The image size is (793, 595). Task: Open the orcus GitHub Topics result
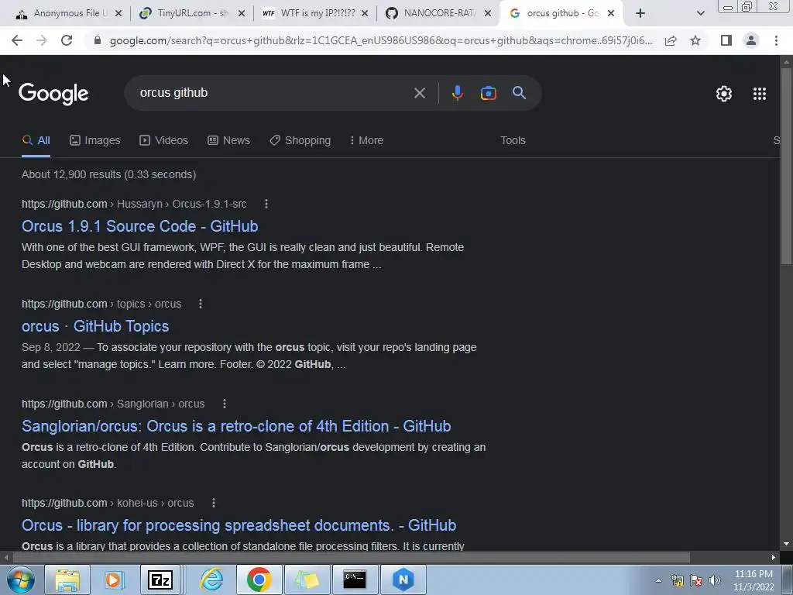pyautogui.click(x=95, y=326)
